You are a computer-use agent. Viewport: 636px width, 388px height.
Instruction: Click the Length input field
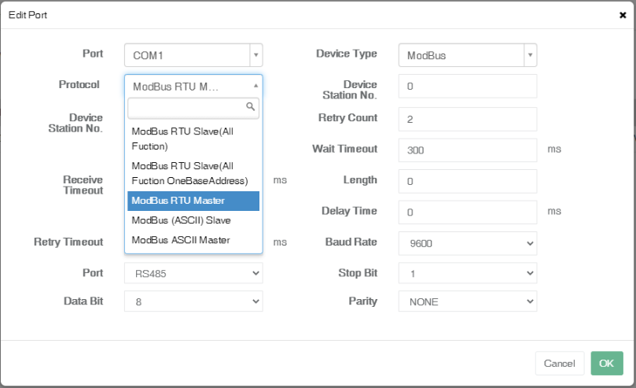467,181
